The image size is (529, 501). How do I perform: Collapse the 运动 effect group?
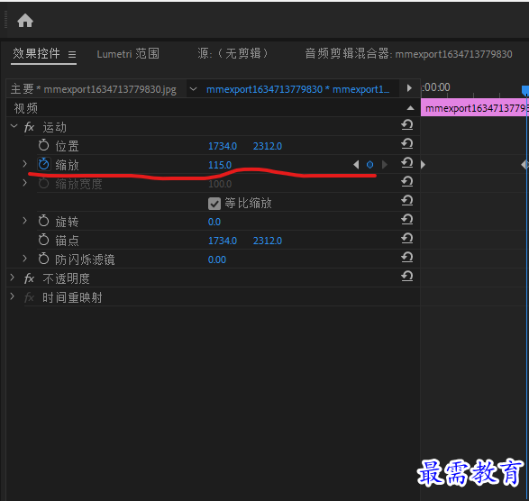pyautogui.click(x=14, y=126)
